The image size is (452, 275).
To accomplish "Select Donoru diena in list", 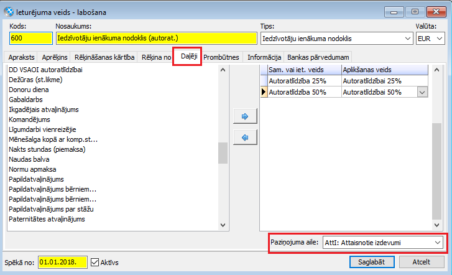I will click(x=29, y=90).
